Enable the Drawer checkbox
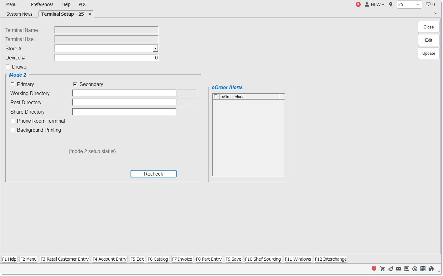The width and height of the screenshot is (443, 276). pyautogui.click(x=8, y=67)
